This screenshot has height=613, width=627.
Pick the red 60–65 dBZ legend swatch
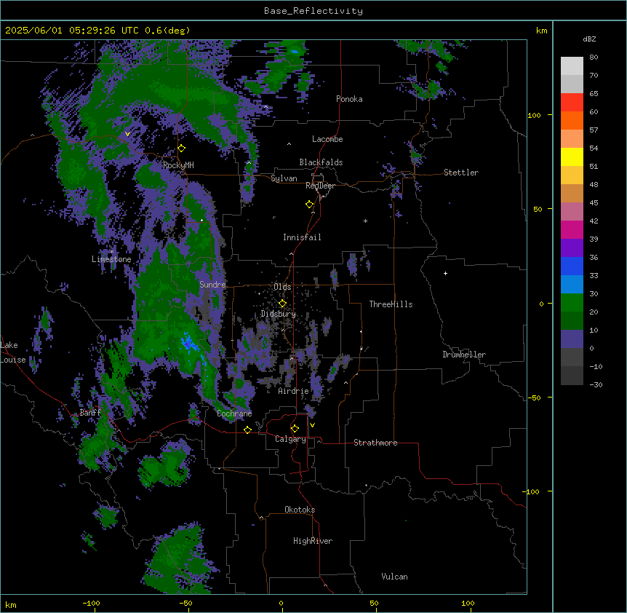click(572, 103)
